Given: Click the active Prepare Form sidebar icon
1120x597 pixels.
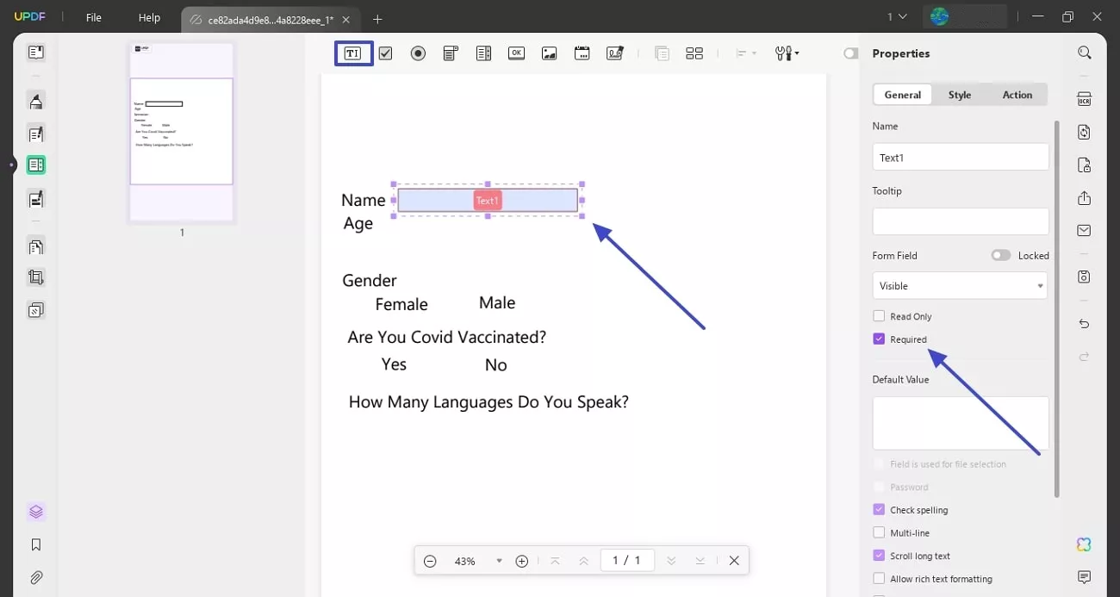Looking at the screenshot, I should click(35, 165).
